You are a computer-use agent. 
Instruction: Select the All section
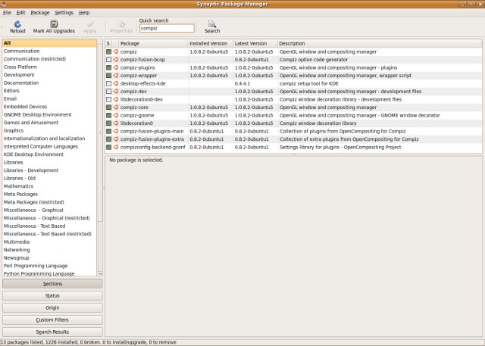click(x=49, y=43)
